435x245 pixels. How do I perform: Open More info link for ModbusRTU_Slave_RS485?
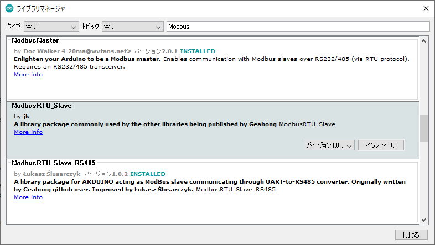pyautogui.click(x=28, y=197)
